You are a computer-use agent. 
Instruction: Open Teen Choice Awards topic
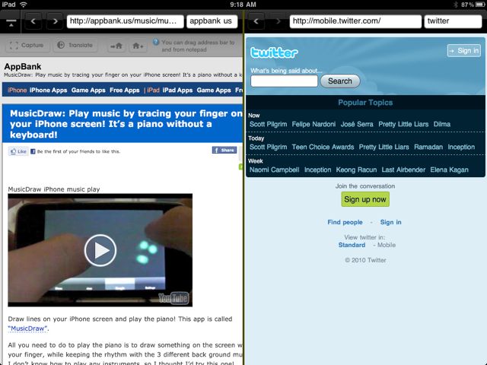[323, 147]
